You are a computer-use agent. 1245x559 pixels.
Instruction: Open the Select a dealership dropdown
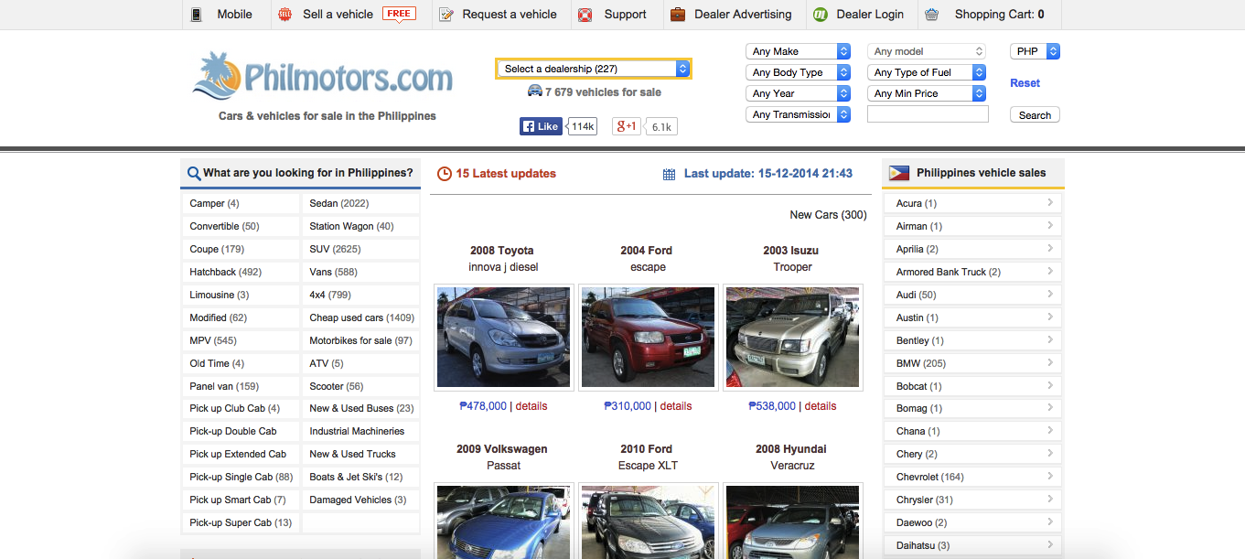tap(593, 68)
